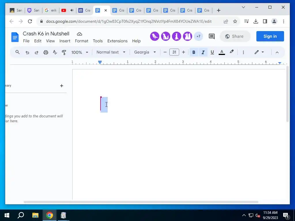Switch to the YouTube tab
The height and width of the screenshot is (221, 295).
point(67,10)
